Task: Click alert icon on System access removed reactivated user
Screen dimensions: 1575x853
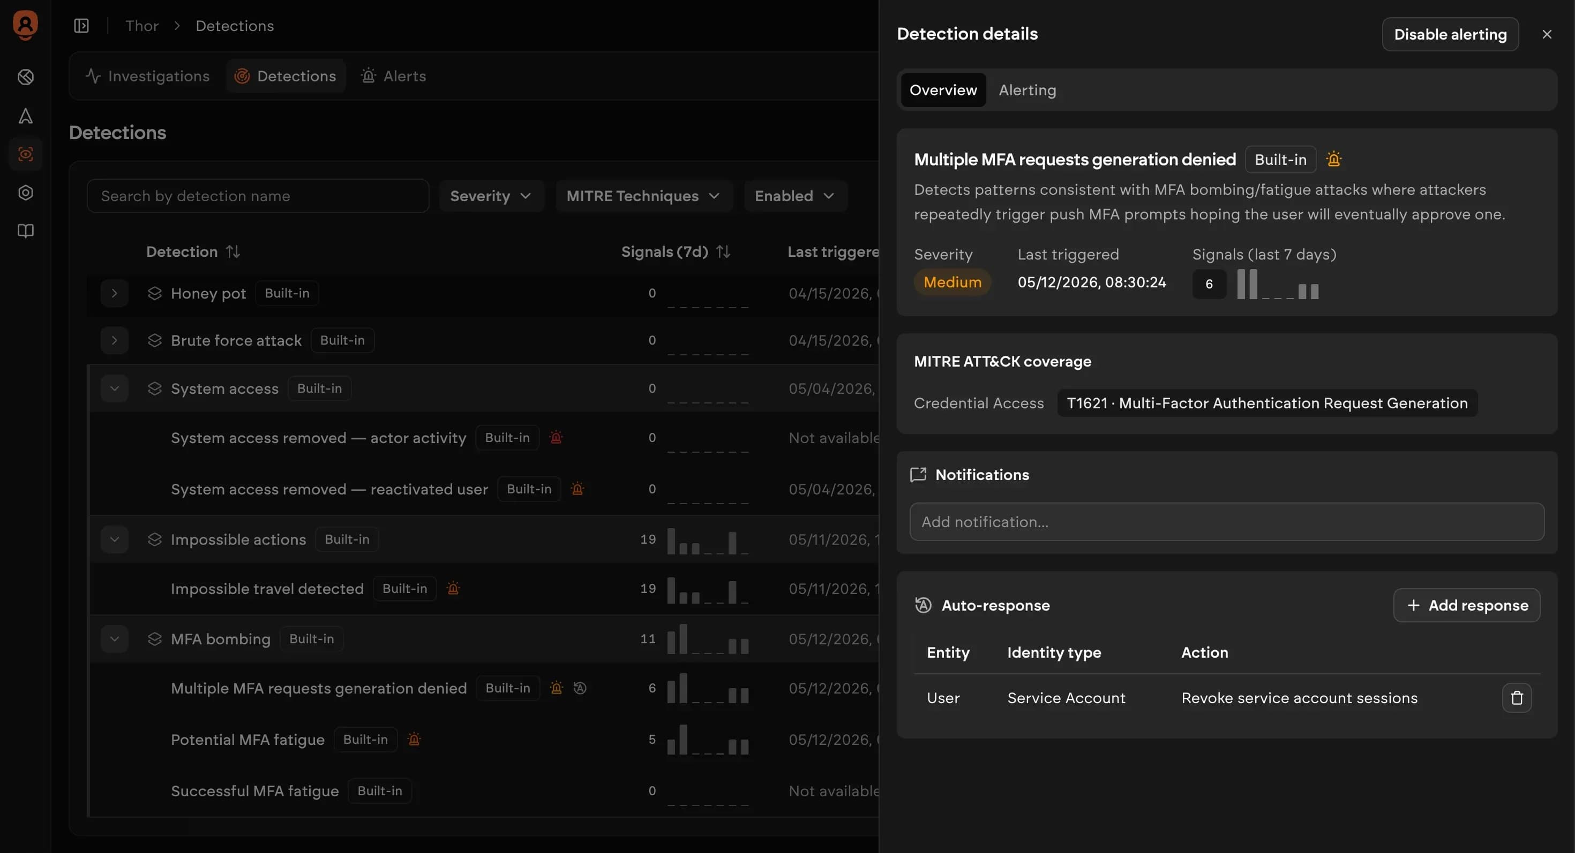Action: tap(577, 489)
